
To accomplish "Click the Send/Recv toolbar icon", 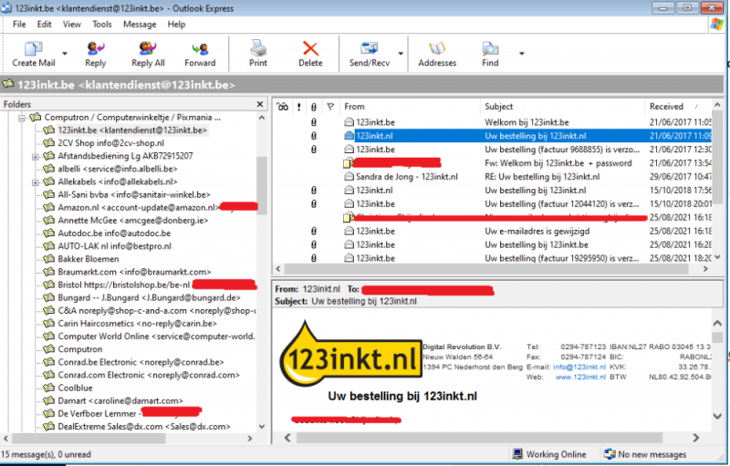I will click(x=370, y=54).
